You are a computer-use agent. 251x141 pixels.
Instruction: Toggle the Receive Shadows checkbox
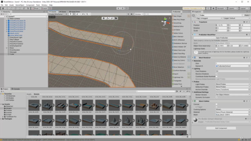216,74
